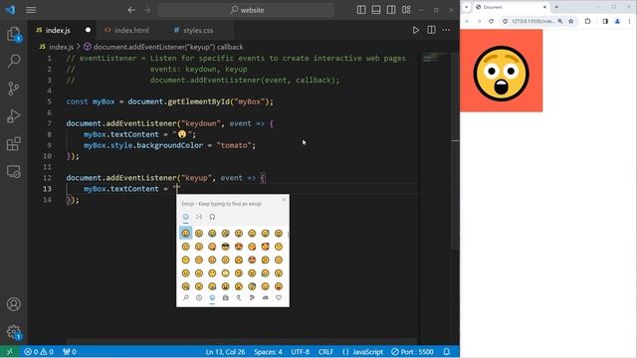Select the Symbols tab in picker
This screenshot has height=358, width=637.
(x=212, y=217)
